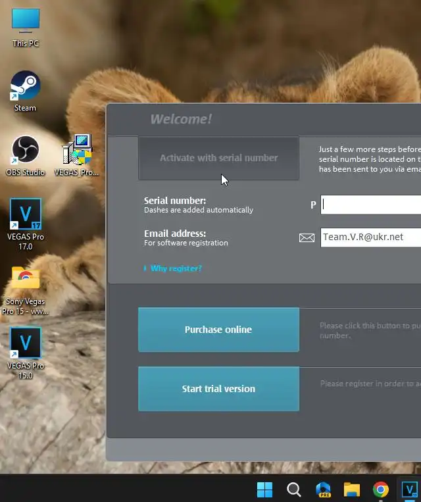Image resolution: width=421 pixels, height=502 pixels.
Task: Open Sony Vegas Pro 15 folder on desktop
Action: click(x=25, y=290)
